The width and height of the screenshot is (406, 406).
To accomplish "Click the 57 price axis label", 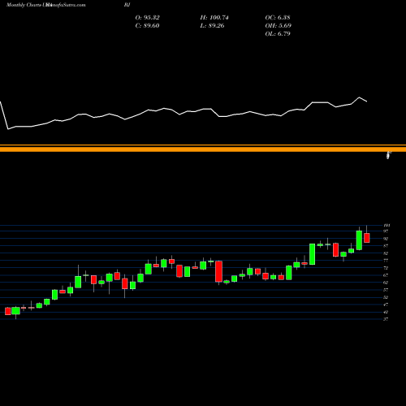I will tap(386, 290).
